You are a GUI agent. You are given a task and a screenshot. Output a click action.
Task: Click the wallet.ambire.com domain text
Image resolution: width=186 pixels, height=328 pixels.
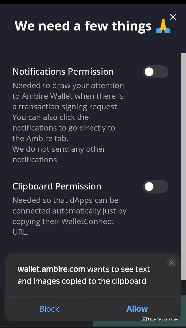click(x=51, y=269)
